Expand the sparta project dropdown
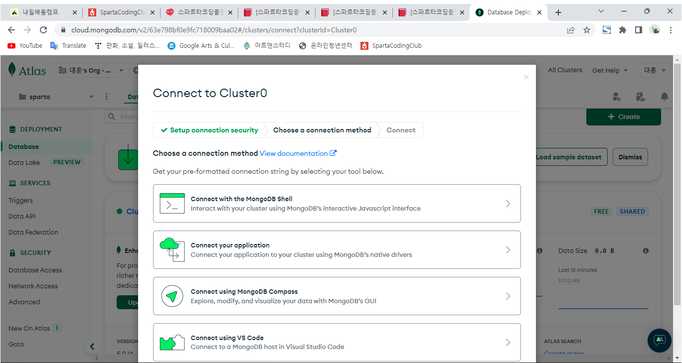This screenshot has height=363, width=682. point(56,97)
